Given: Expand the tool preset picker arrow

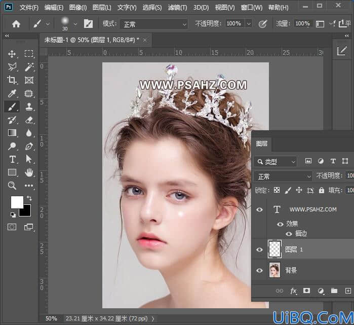Looking at the screenshot, I should coord(48,24).
